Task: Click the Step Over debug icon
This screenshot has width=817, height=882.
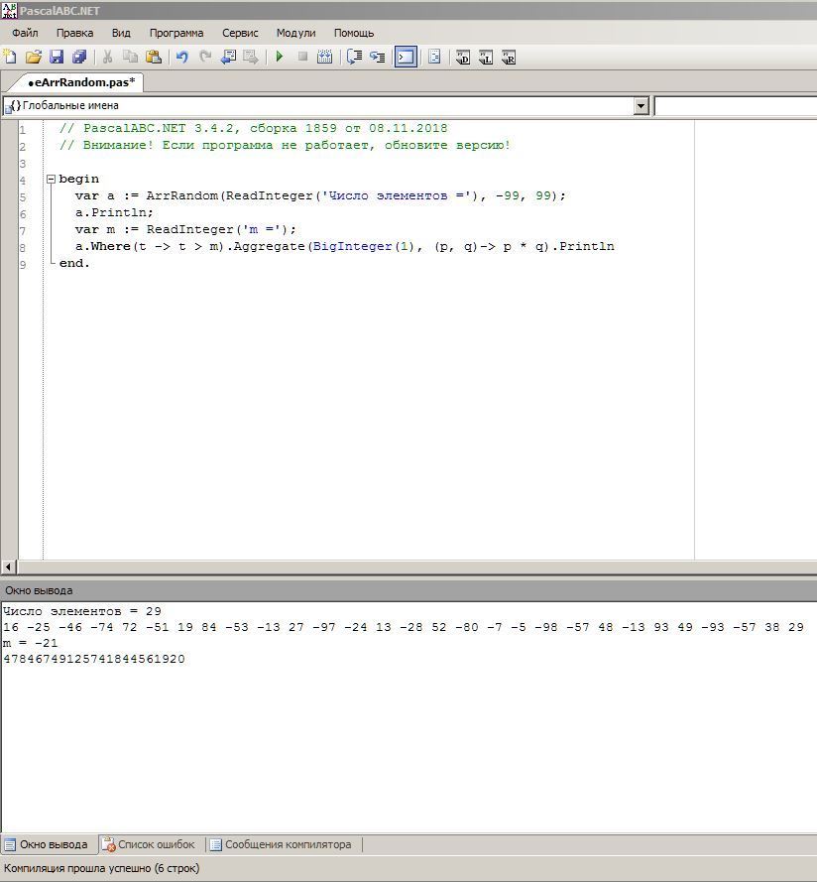Action: pyautogui.click(x=377, y=58)
